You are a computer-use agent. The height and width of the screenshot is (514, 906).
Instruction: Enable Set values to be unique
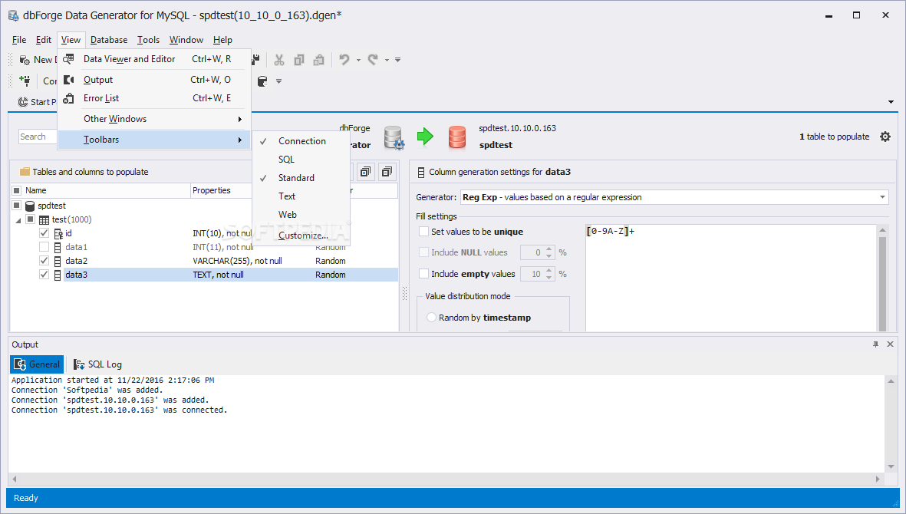pyautogui.click(x=424, y=232)
